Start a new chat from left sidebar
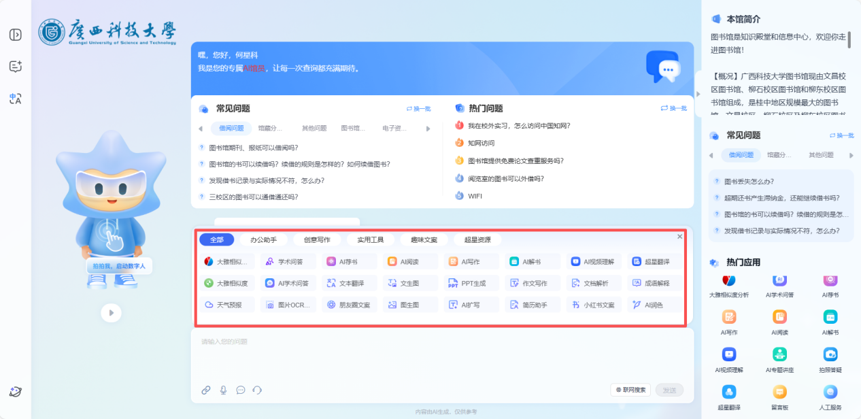 [16, 66]
